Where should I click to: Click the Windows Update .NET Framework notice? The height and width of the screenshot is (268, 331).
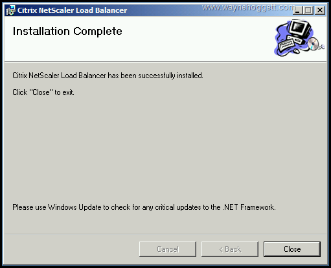(x=144, y=207)
